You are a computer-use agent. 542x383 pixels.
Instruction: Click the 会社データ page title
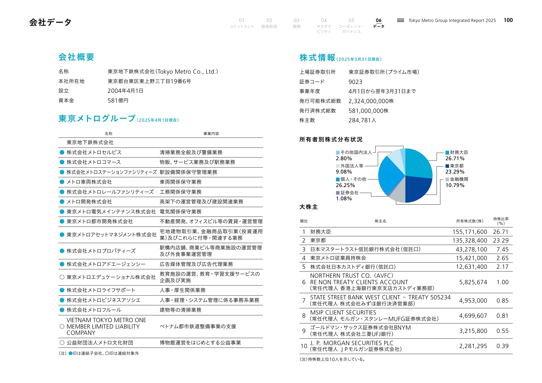(50, 22)
